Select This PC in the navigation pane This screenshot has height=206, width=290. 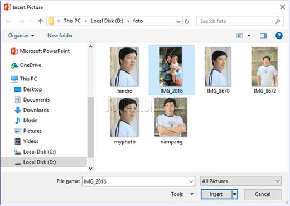pos(24,79)
